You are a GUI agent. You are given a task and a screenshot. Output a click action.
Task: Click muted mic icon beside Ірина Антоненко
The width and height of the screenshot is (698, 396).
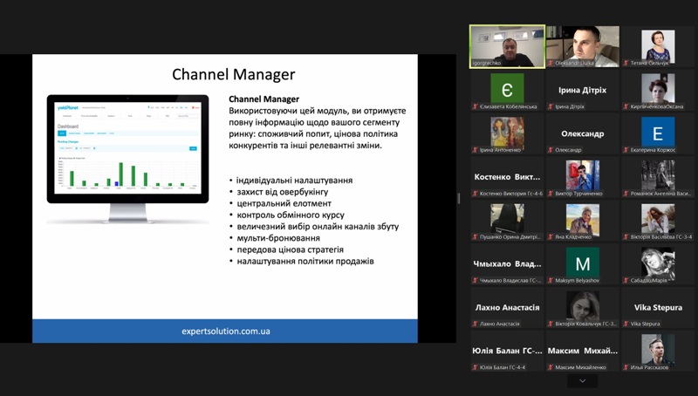[475, 150]
